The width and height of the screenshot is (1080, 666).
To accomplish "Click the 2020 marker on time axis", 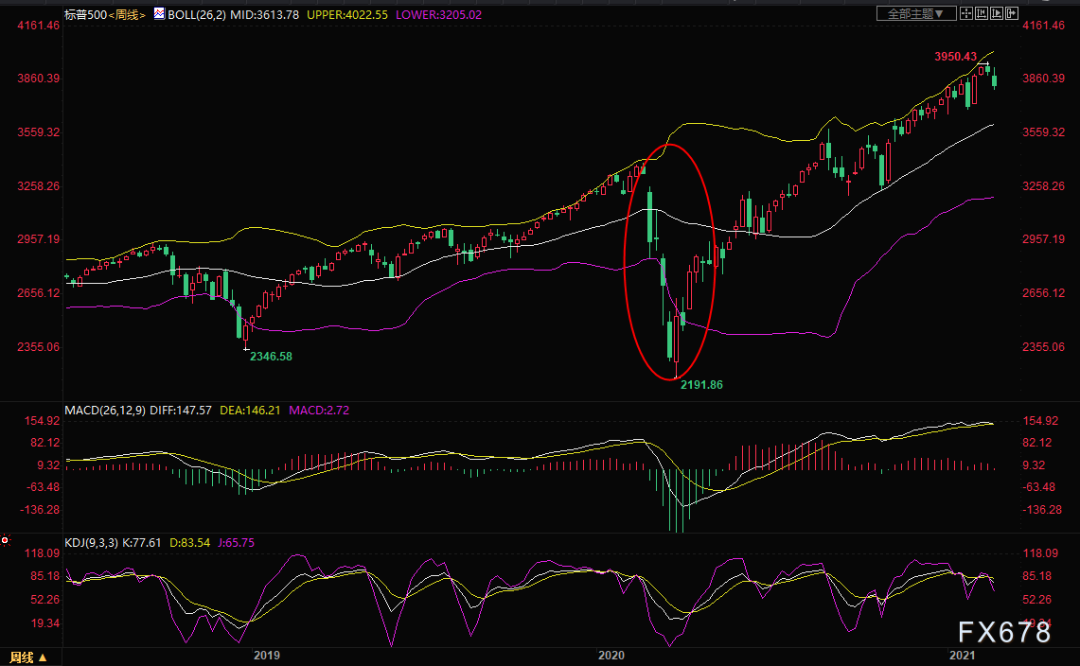I will tap(611, 656).
